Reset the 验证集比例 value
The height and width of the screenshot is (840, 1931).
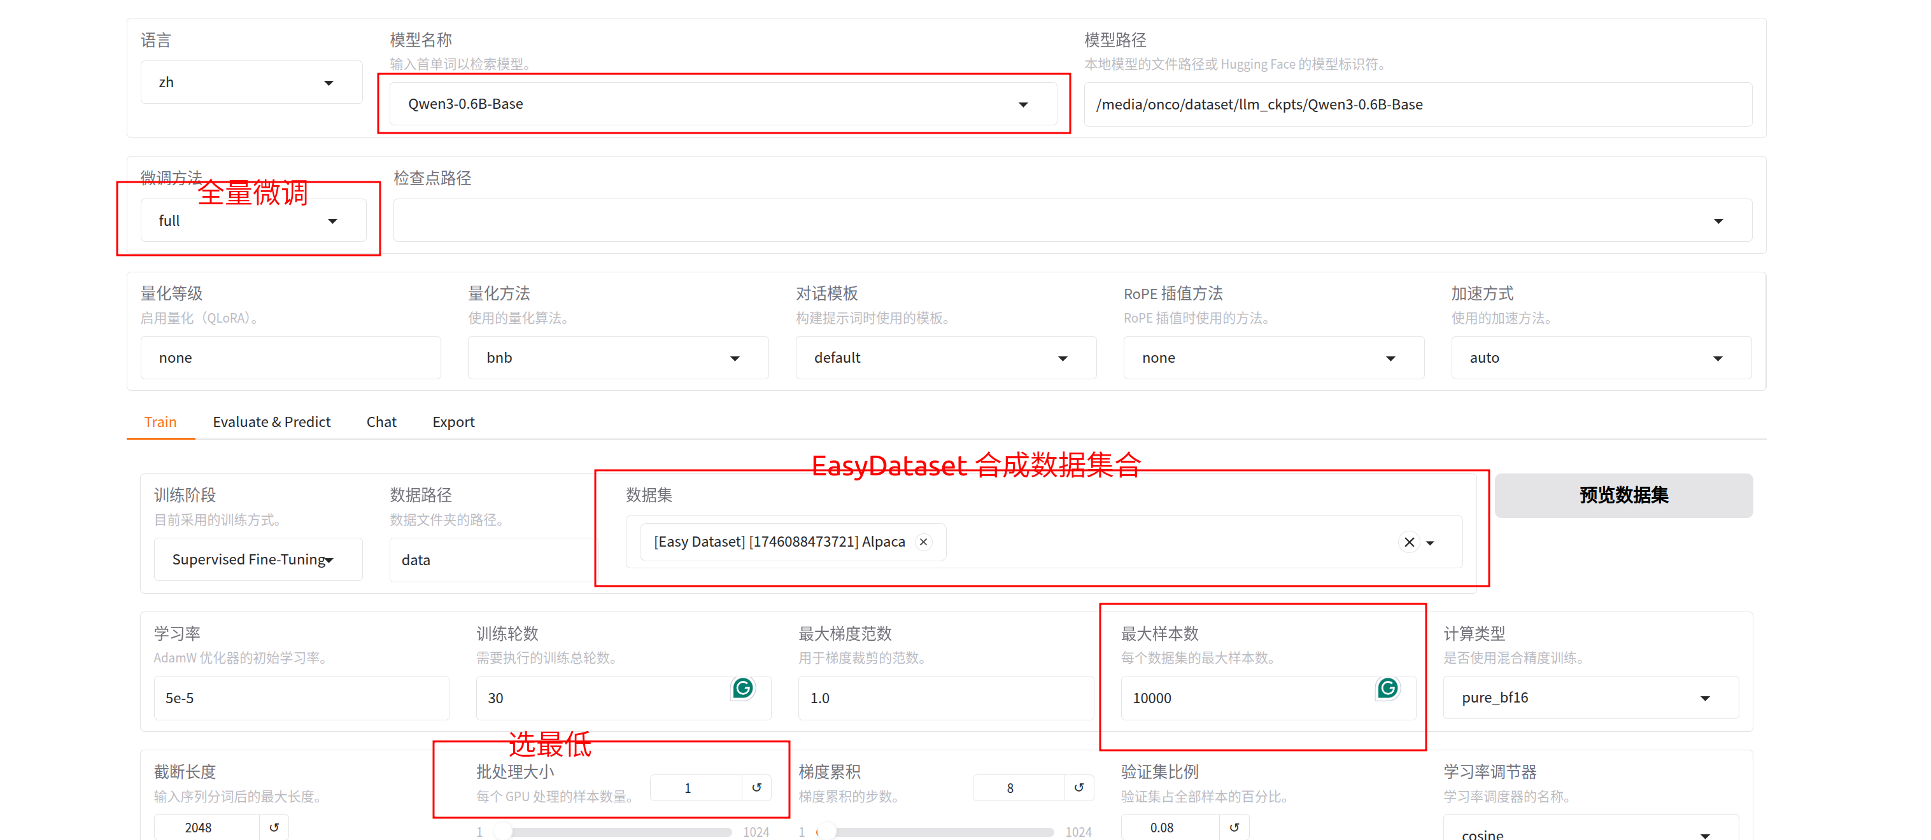[x=1234, y=827]
